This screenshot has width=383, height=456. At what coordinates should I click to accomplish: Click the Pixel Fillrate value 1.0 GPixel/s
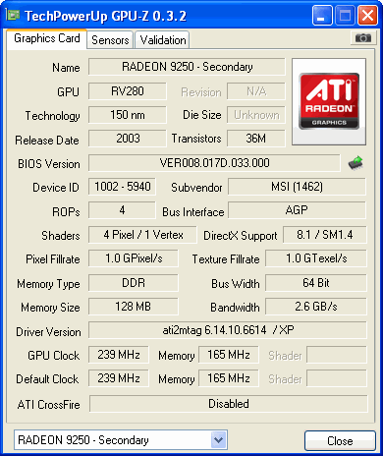(x=134, y=258)
